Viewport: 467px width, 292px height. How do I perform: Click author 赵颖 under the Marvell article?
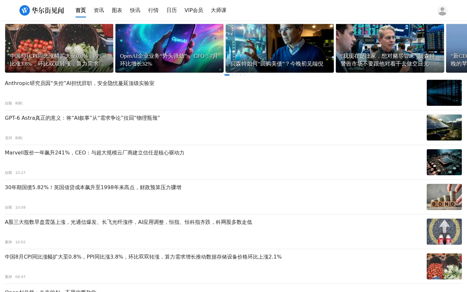(x=8, y=173)
